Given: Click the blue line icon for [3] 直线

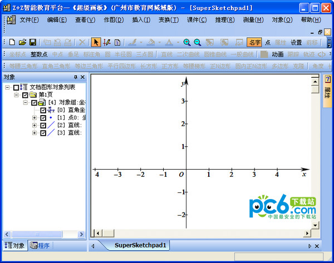Looking at the screenshot, I should 51,132.
